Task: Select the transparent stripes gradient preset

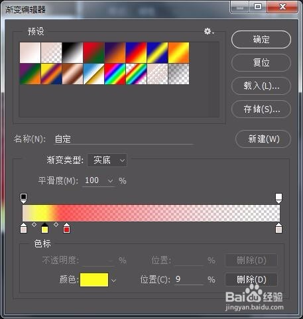Action: pos(157,74)
